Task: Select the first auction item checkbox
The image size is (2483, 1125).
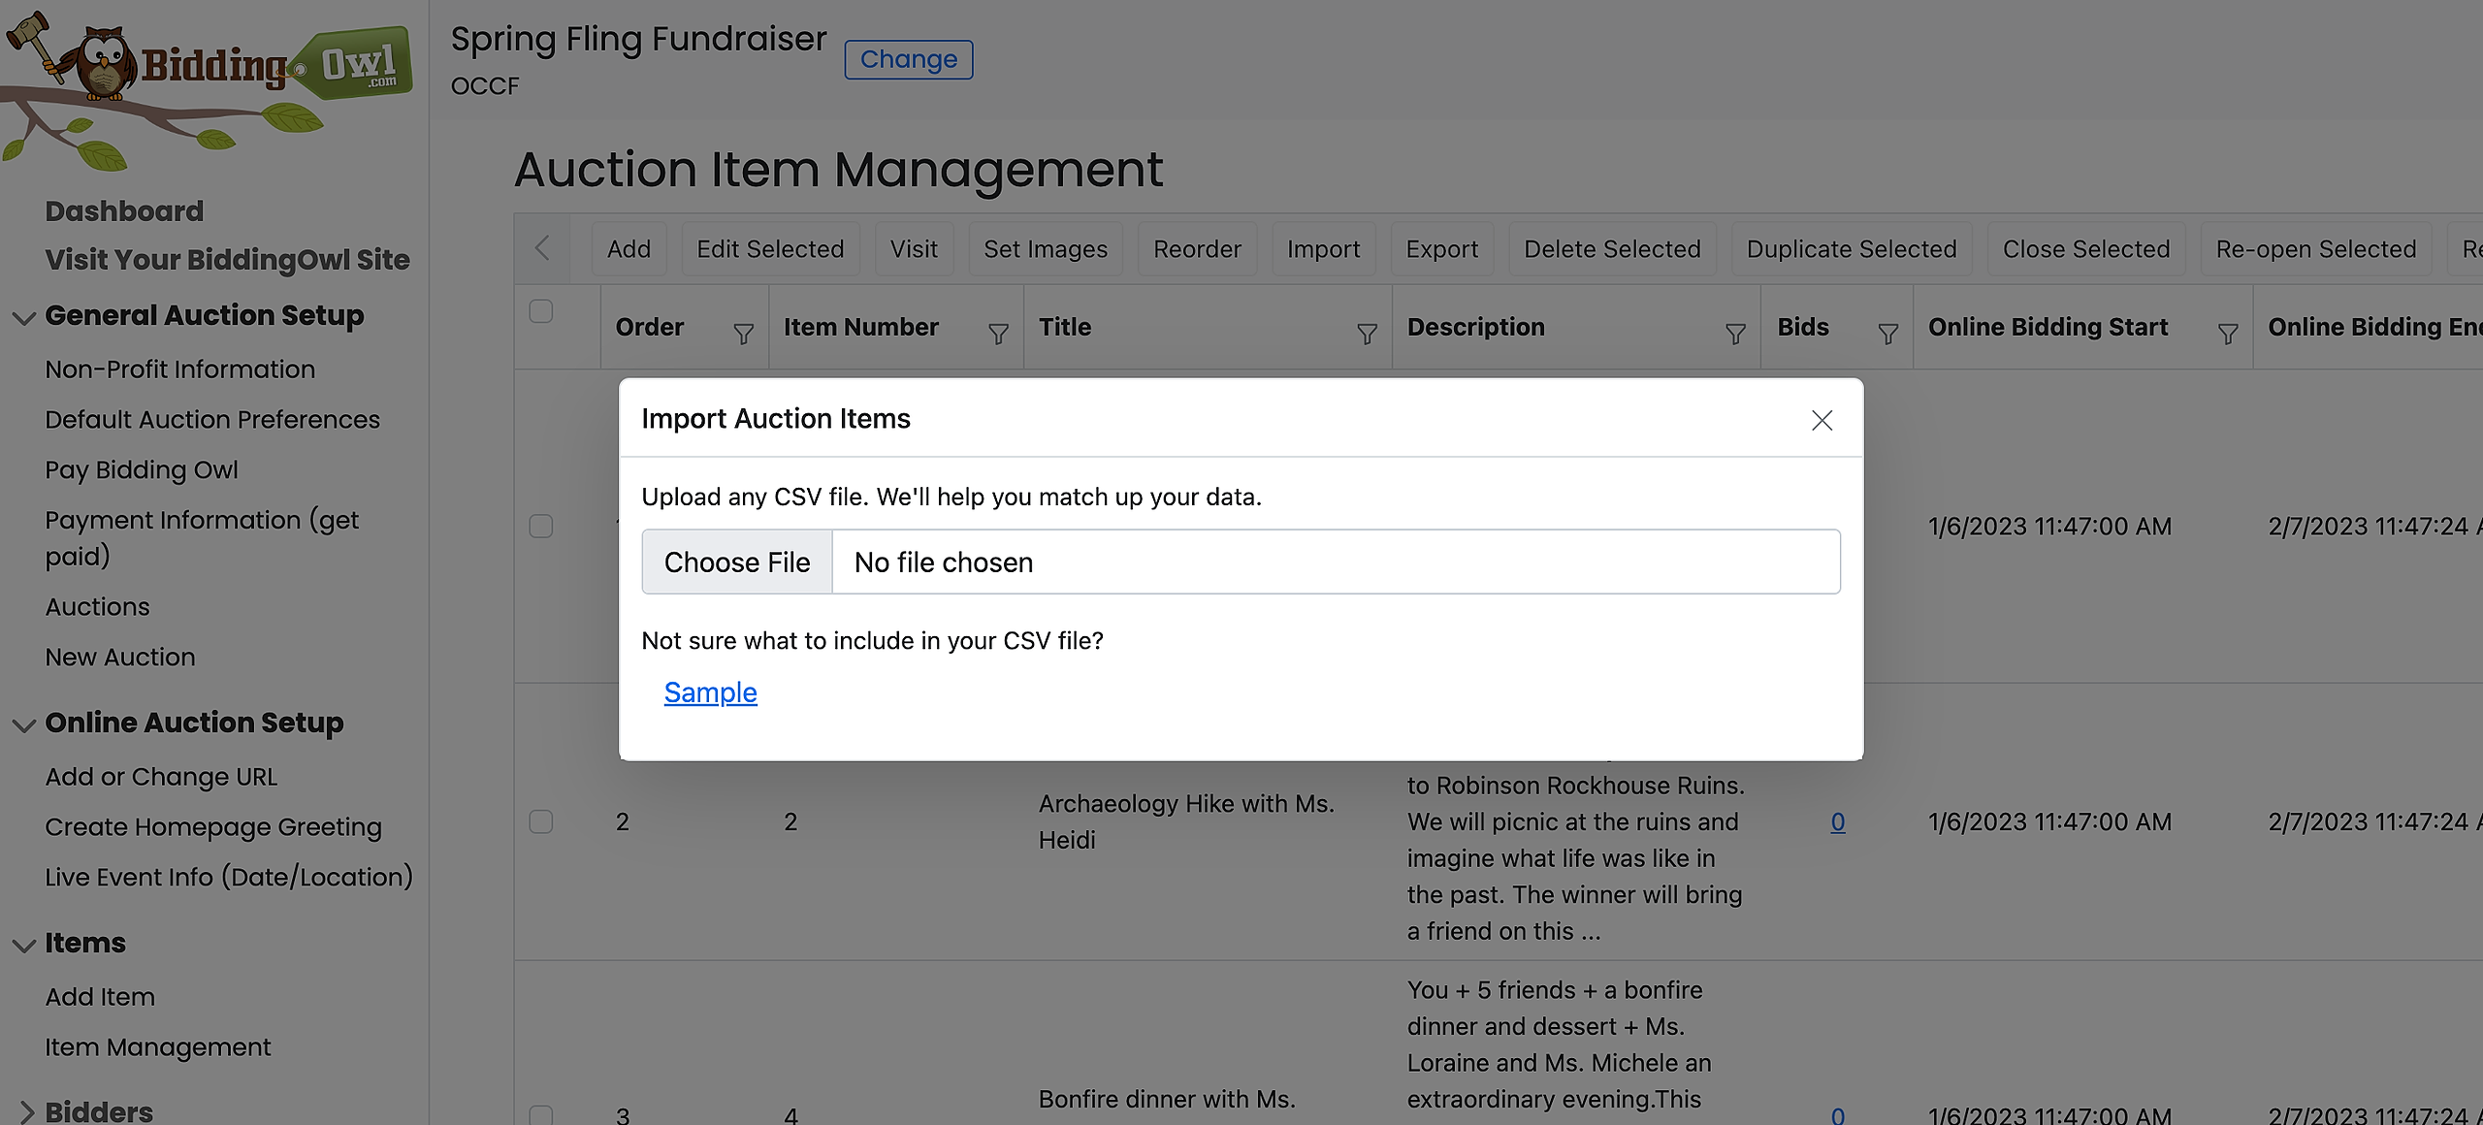Action: pos(541,526)
